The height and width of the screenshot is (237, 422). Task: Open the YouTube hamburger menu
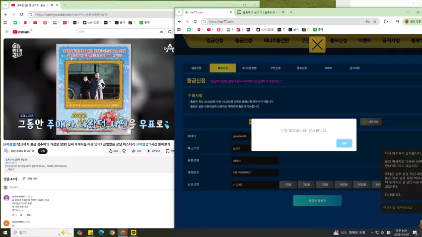(x=7, y=32)
